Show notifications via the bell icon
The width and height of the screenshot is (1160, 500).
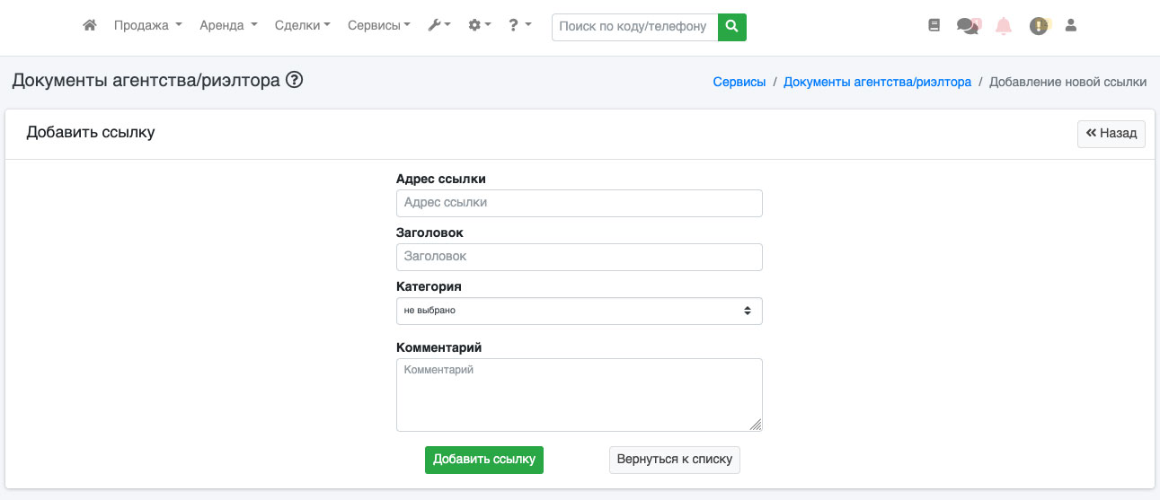tap(1004, 26)
